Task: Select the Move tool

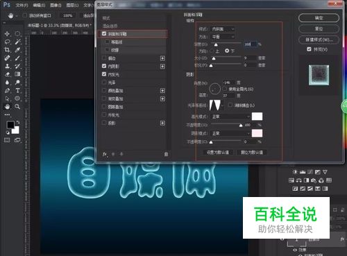Action: click(x=7, y=34)
